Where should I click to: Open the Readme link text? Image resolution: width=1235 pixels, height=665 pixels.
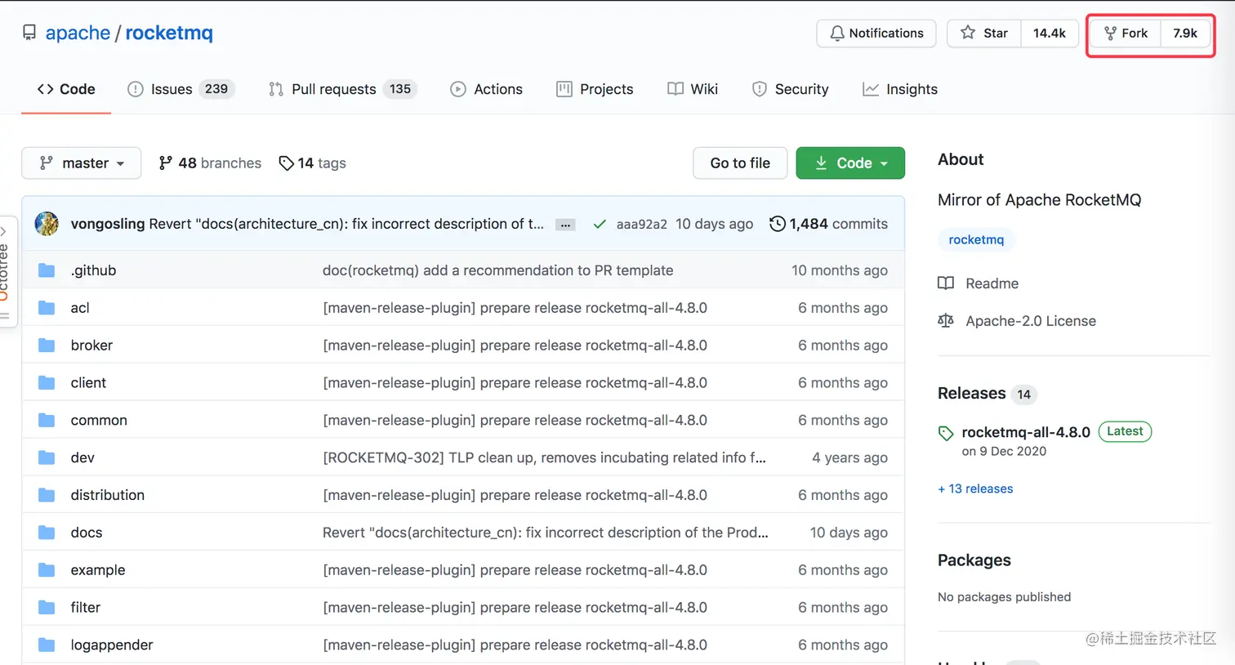coord(992,283)
